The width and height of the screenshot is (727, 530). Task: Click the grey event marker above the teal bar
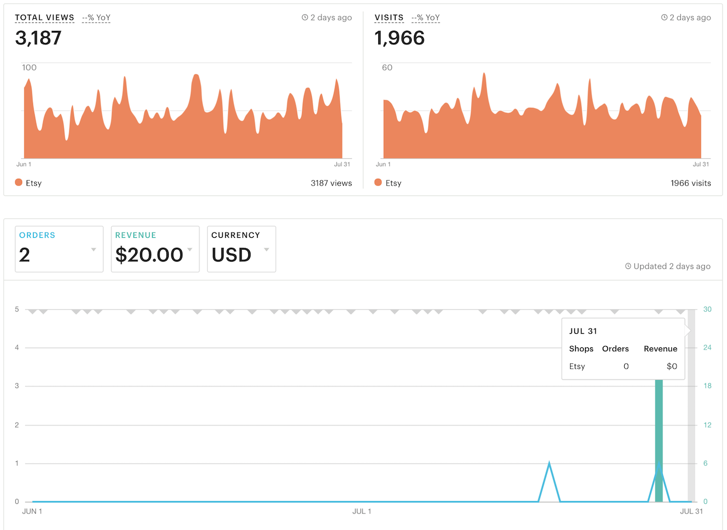click(659, 311)
